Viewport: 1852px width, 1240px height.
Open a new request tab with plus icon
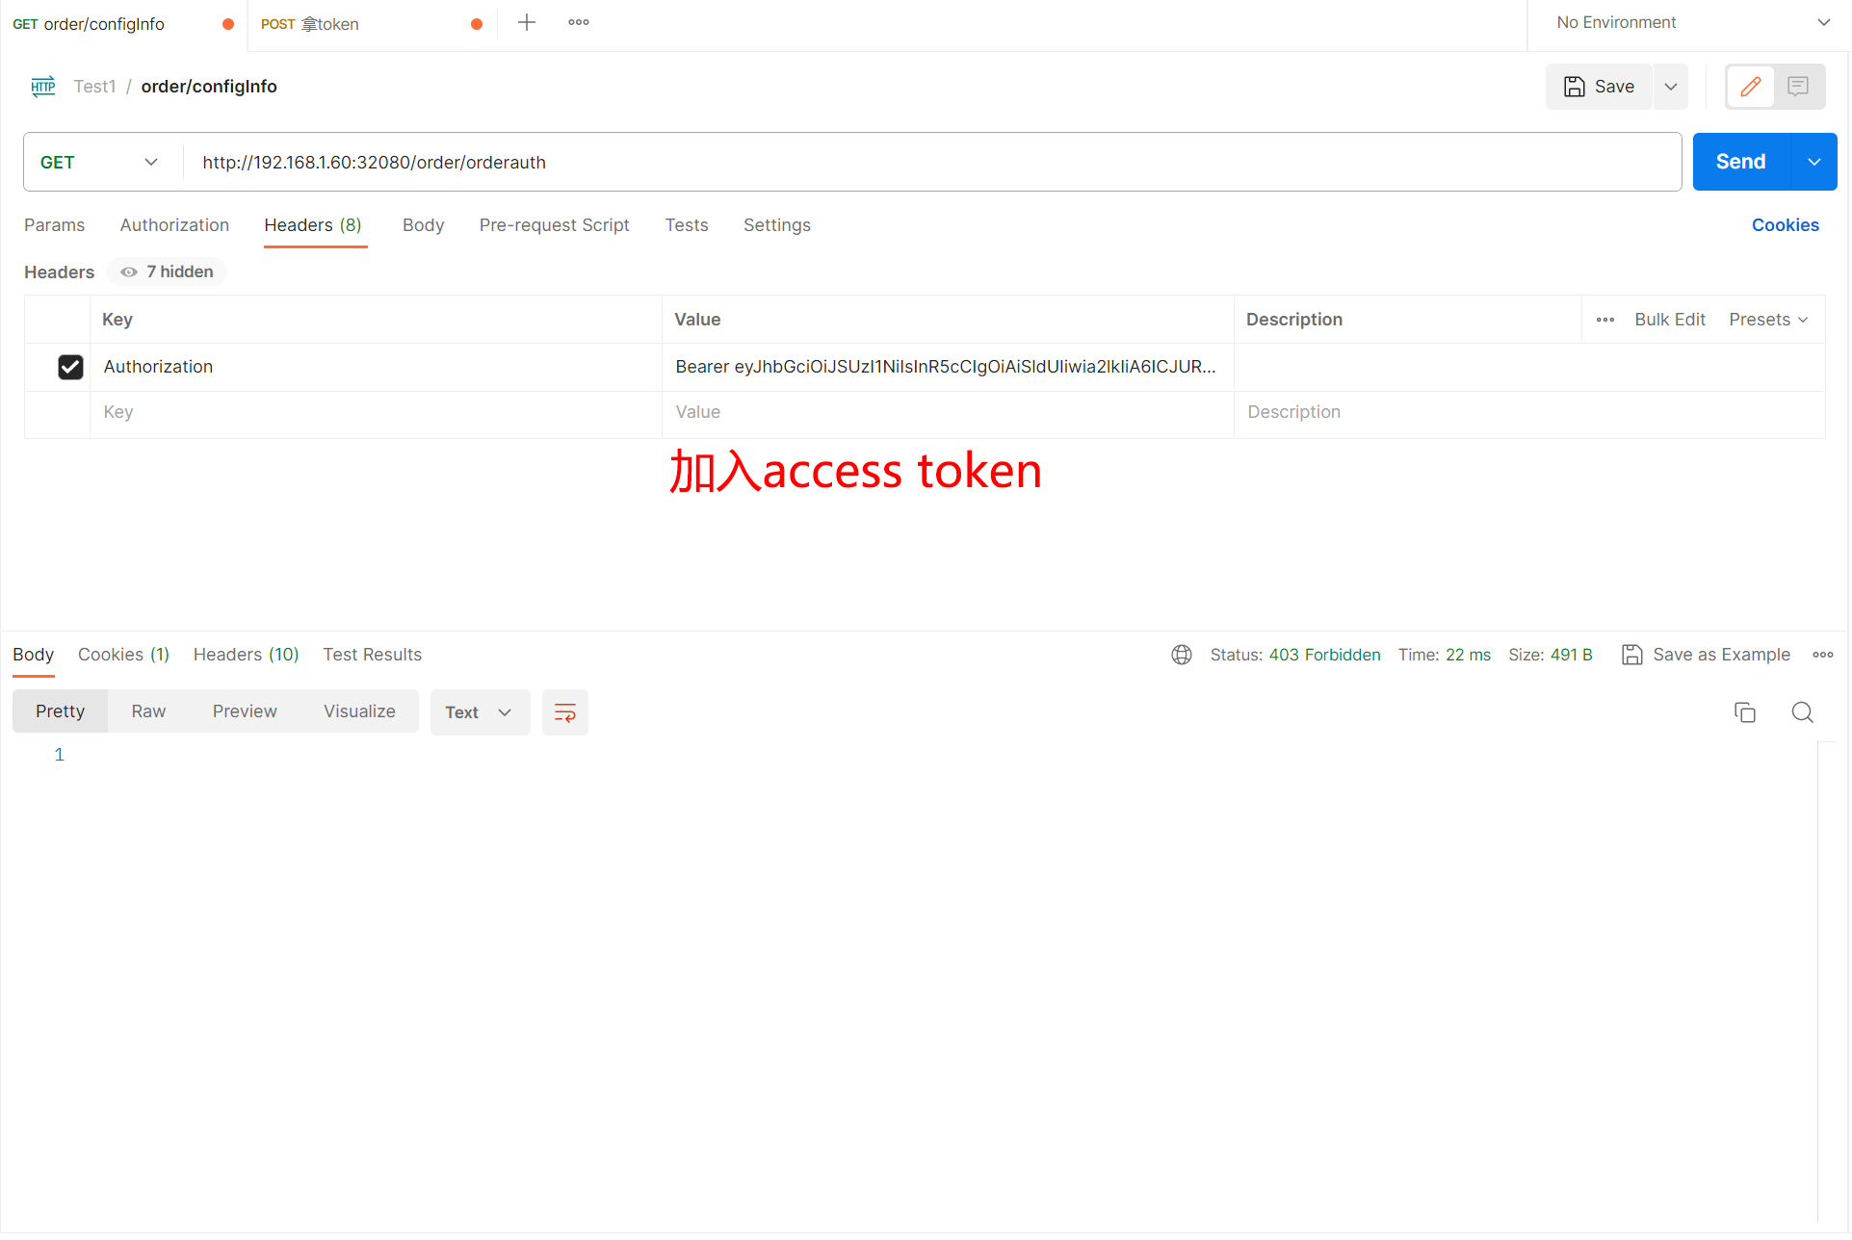(x=527, y=23)
